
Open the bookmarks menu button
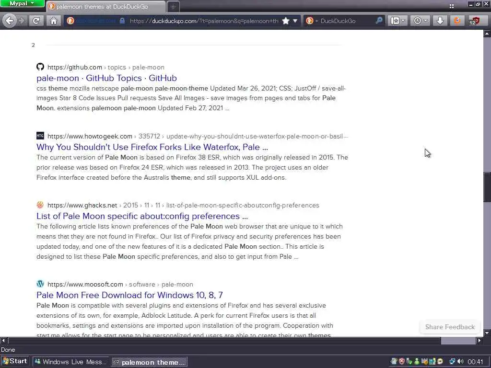pyautogui.click(x=395, y=21)
